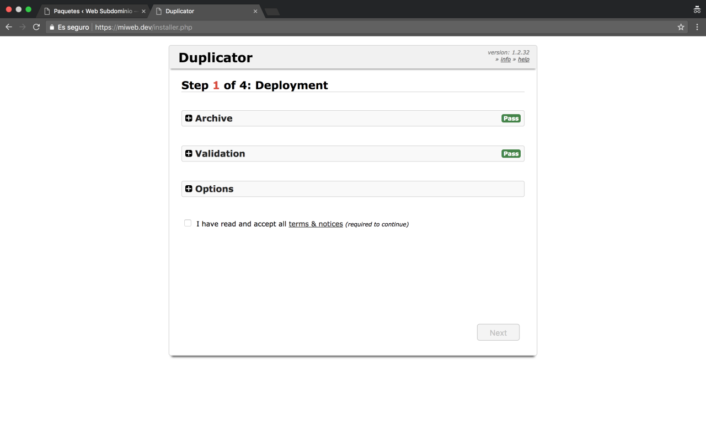Expand the Validation section plus icon
This screenshot has height=441, width=706.
click(189, 154)
